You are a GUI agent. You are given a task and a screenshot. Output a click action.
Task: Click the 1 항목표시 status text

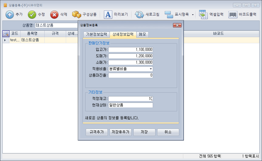pyautogui.click(x=250, y=156)
